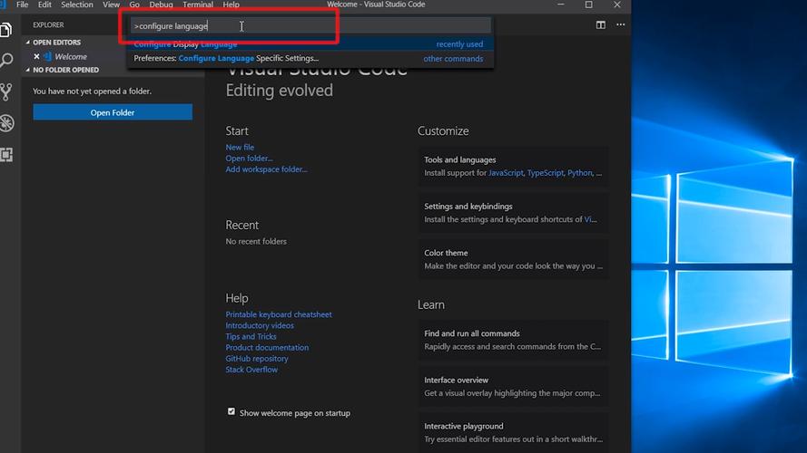The height and width of the screenshot is (453, 807).
Task: Open the Settings and keybindings card
Action: point(513,213)
